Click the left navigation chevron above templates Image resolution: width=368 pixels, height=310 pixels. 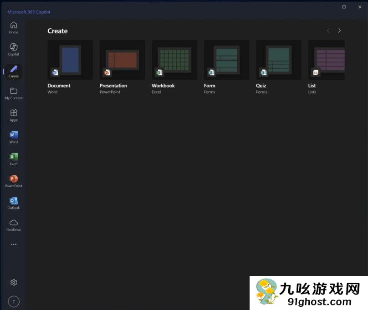tap(328, 30)
